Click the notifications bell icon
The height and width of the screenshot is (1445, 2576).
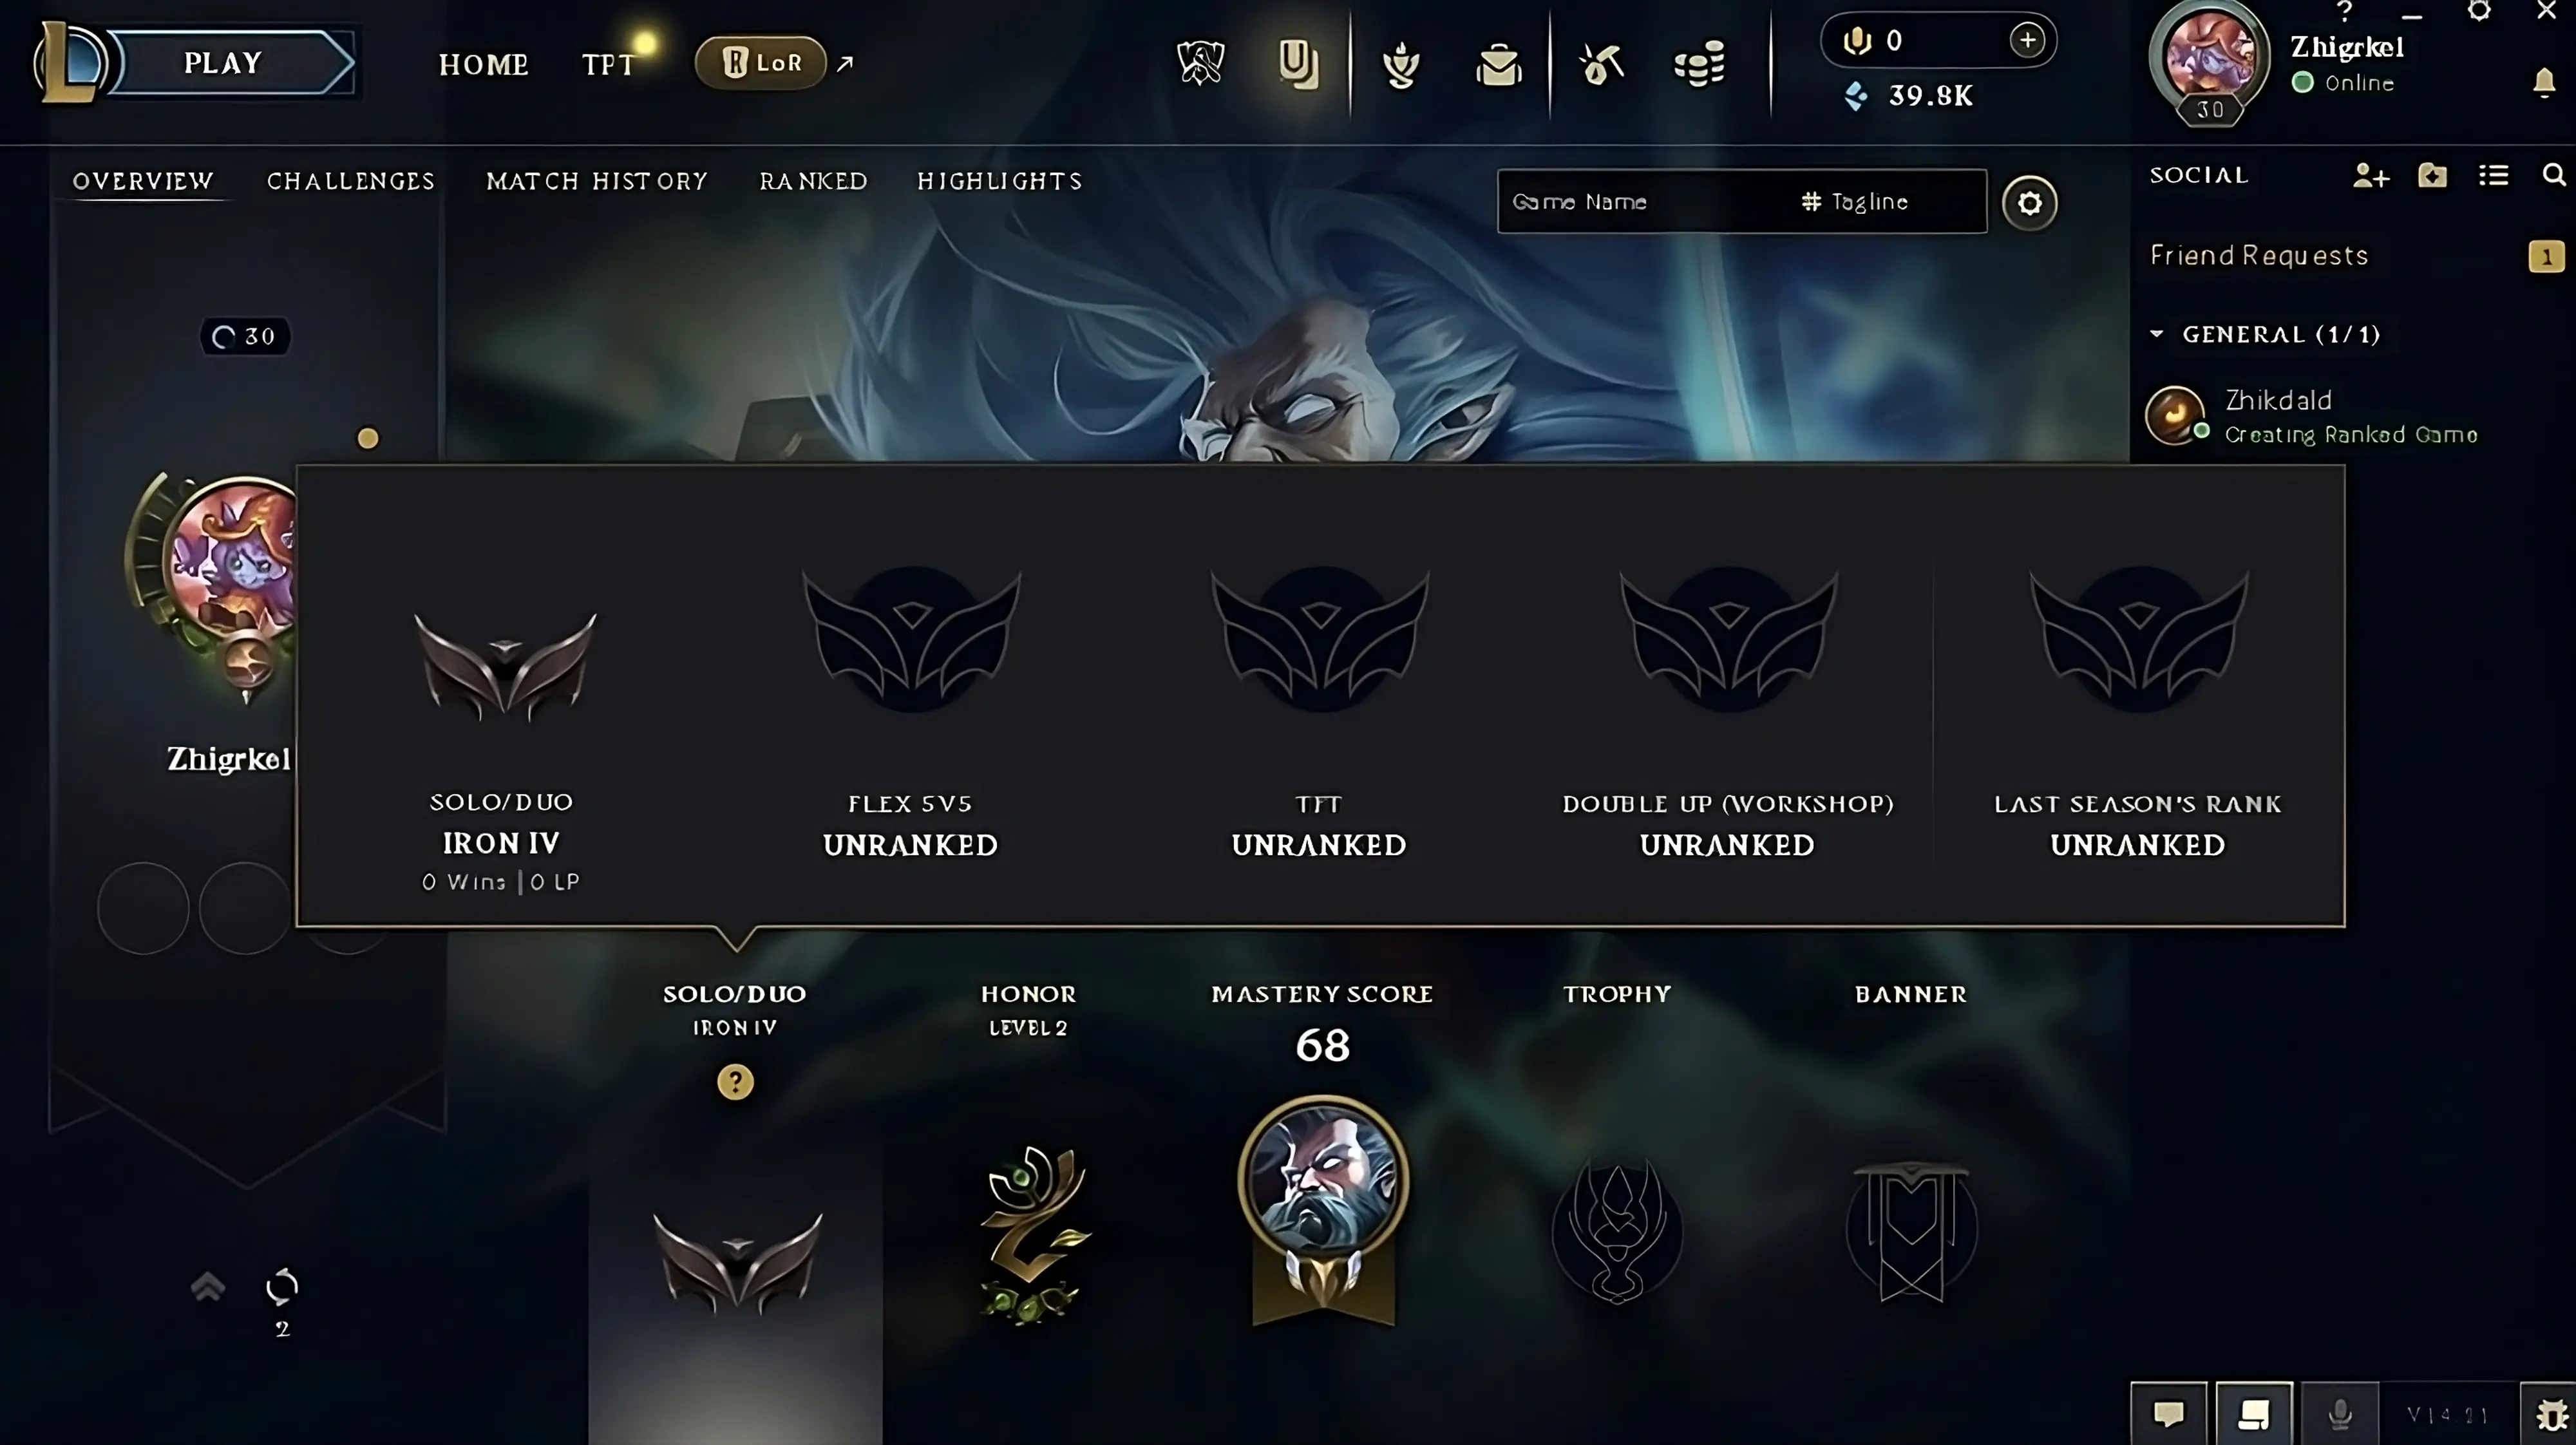tap(2544, 82)
